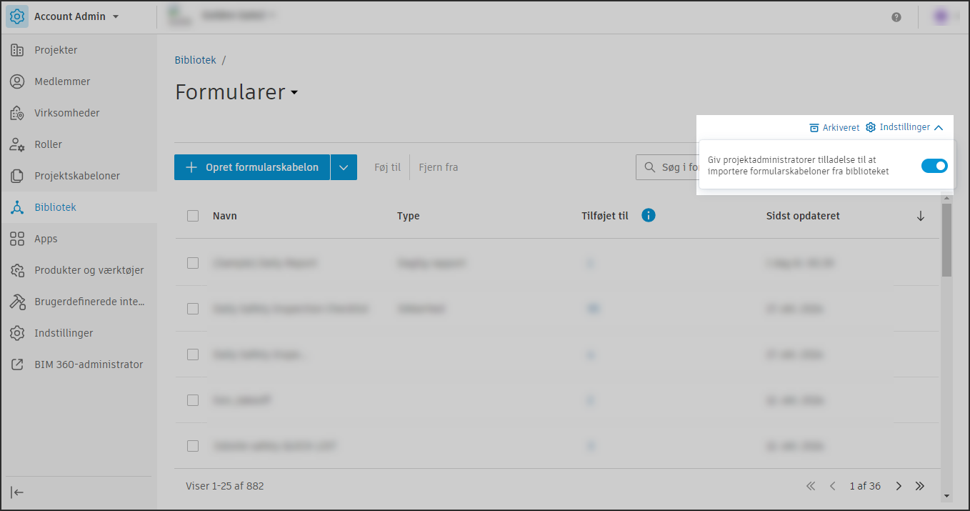Click the Virksomheder icon
970x511 pixels.
coord(17,113)
